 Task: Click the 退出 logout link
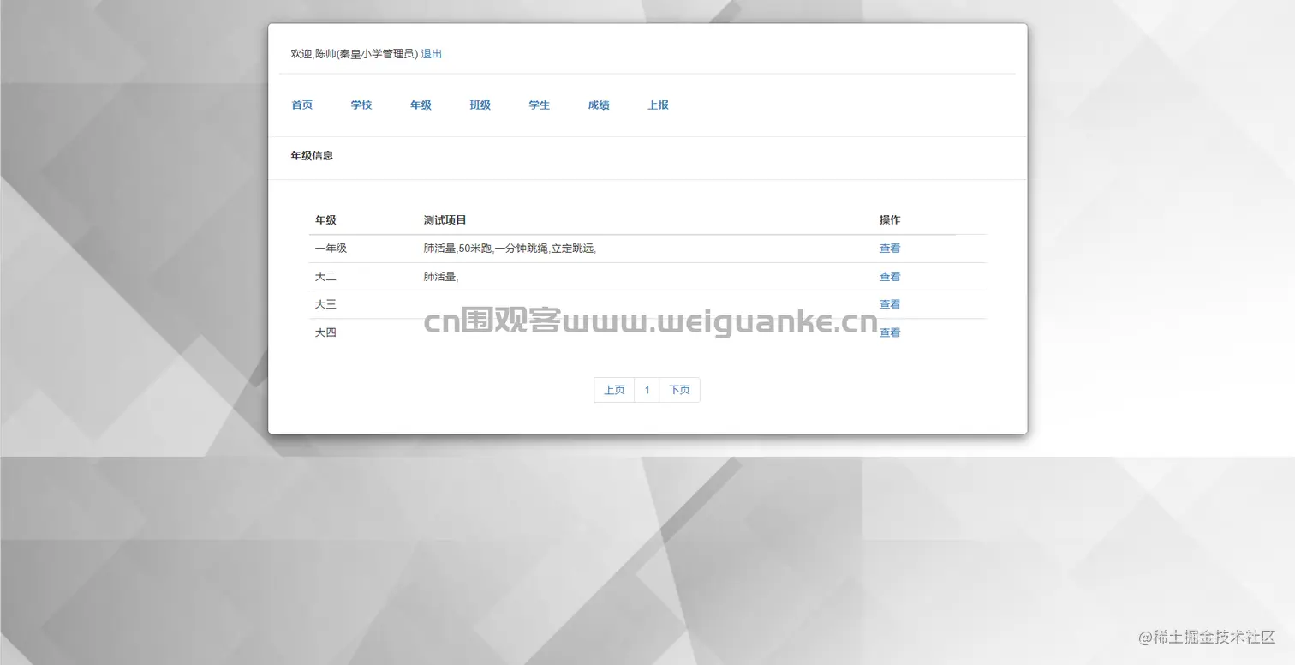(432, 54)
